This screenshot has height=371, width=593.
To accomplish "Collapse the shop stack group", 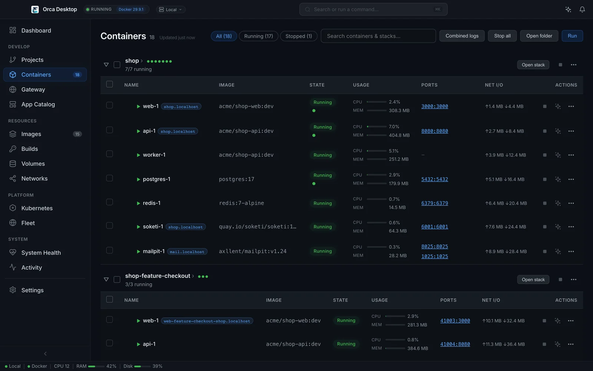I will 106,65.
